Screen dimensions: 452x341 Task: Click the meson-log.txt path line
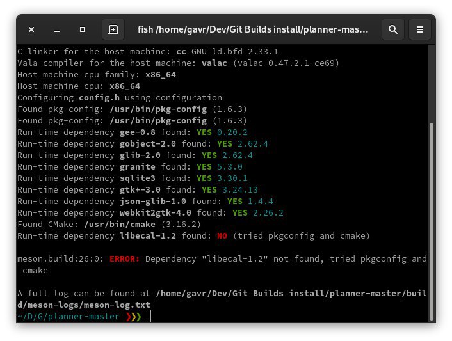pos(84,305)
